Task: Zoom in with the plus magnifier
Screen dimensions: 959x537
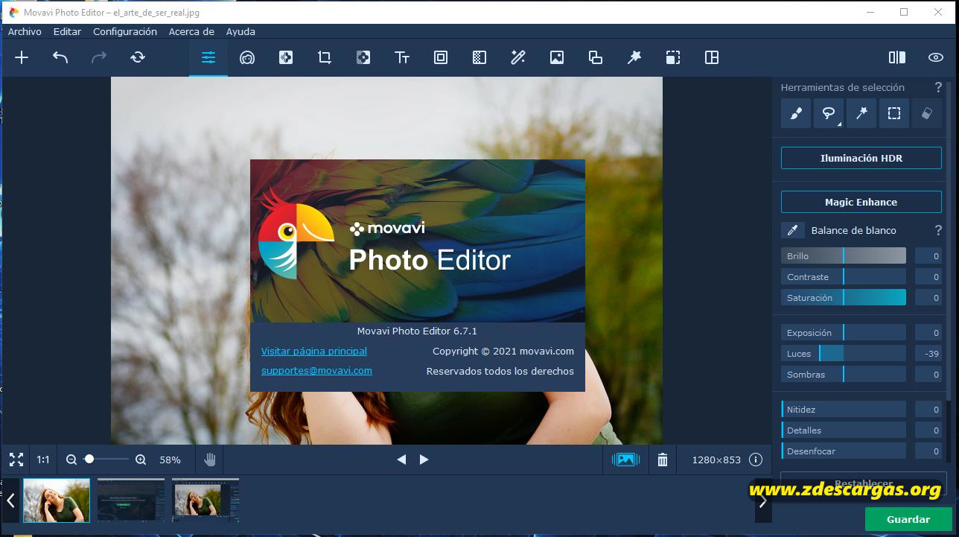Action: [141, 460]
